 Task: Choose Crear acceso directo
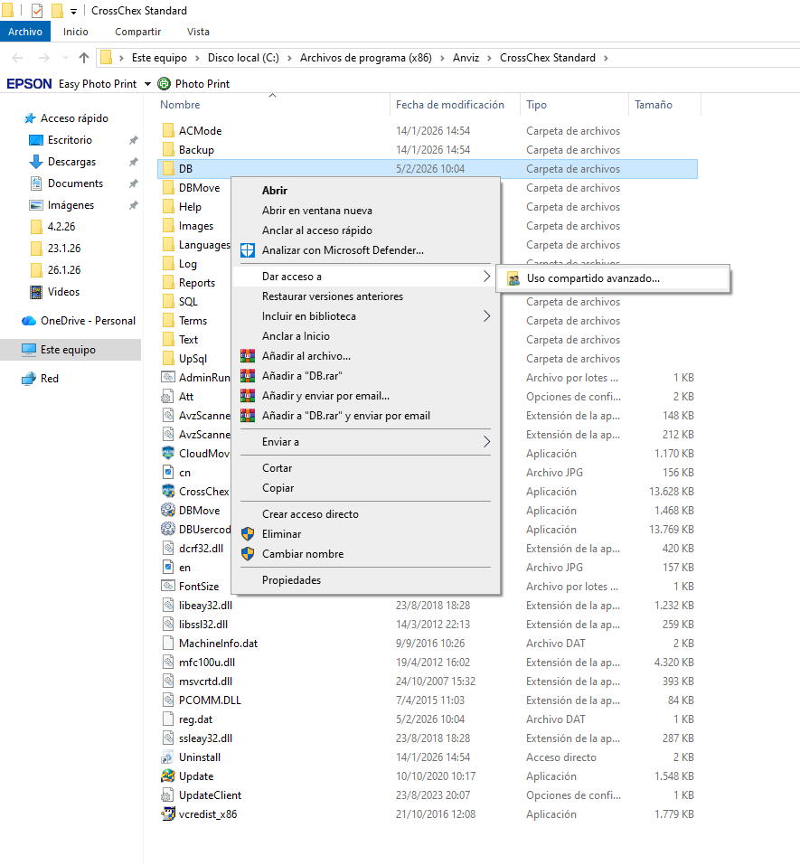click(x=366, y=514)
